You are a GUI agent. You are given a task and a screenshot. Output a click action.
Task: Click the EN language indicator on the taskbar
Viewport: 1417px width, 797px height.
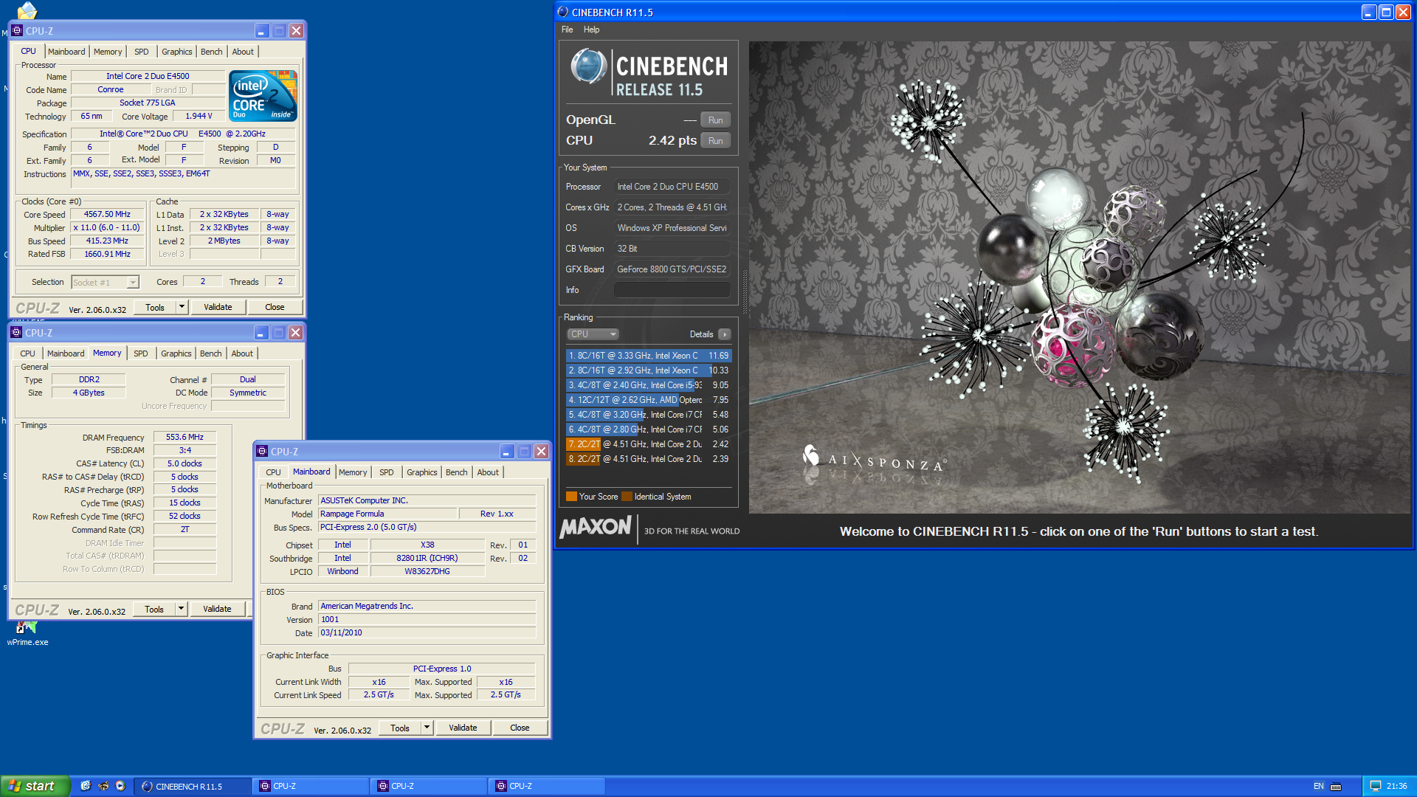click(x=1319, y=786)
